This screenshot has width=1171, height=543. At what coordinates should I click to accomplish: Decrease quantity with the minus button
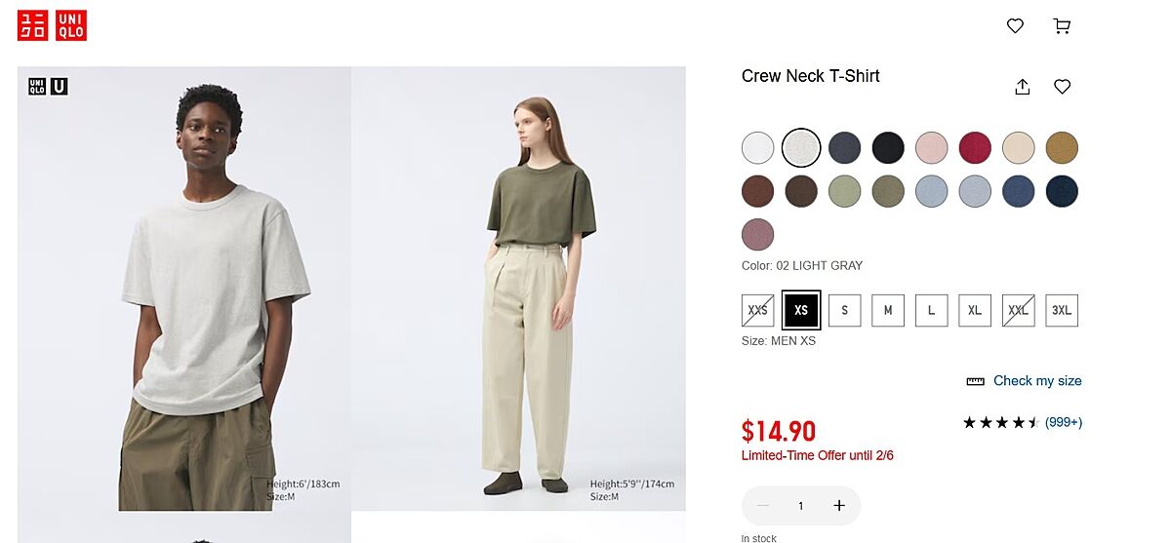pos(763,505)
